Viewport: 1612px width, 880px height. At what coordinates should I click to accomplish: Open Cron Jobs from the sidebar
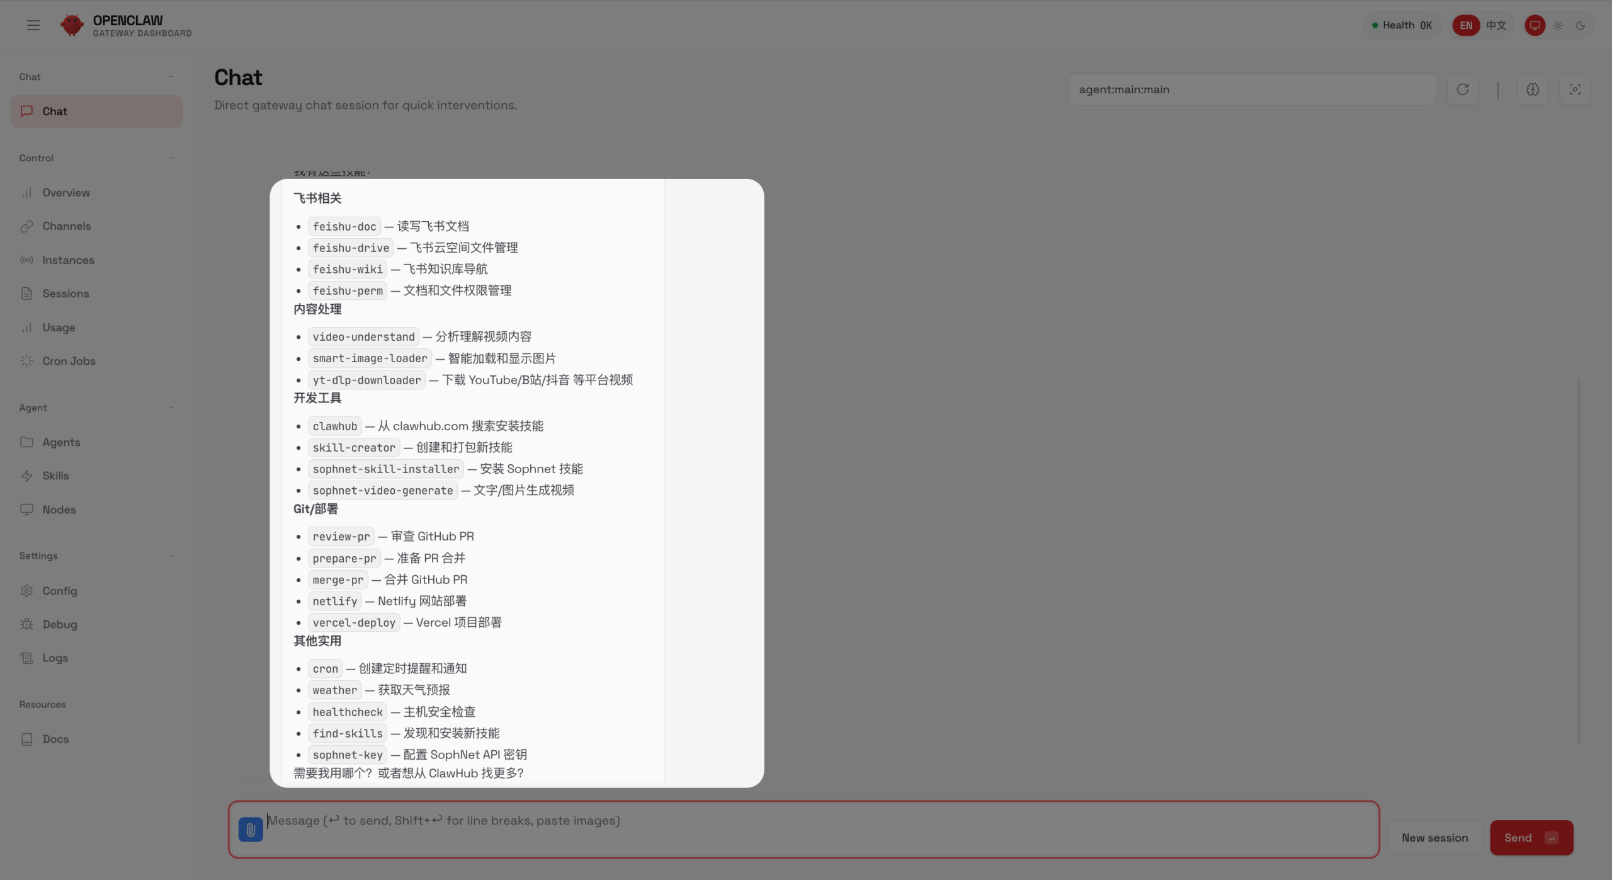69,361
